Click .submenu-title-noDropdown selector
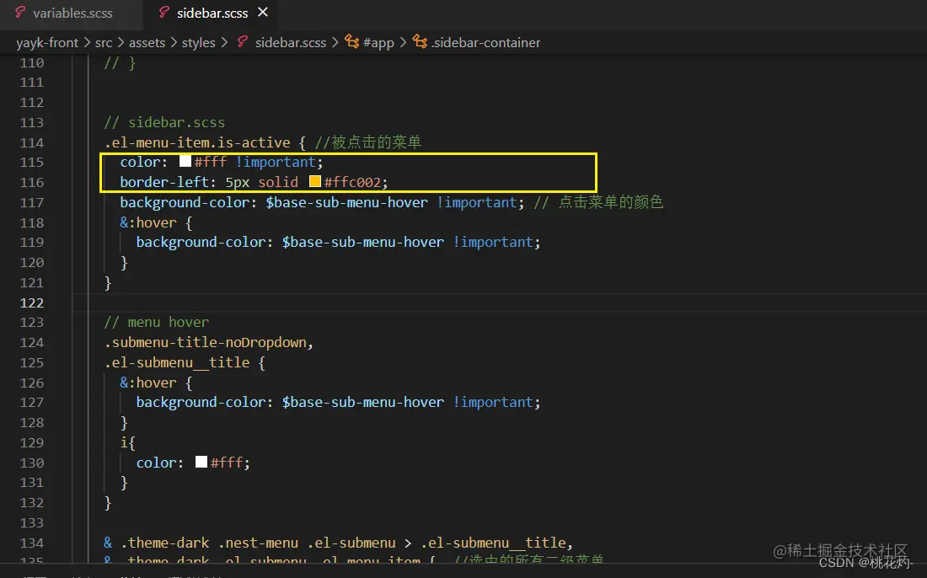The image size is (927, 578). coord(206,342)
